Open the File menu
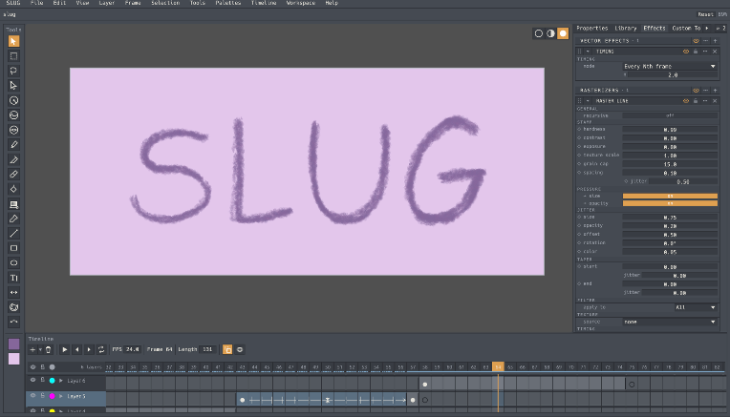730x417 pixels. coord(36,3)
